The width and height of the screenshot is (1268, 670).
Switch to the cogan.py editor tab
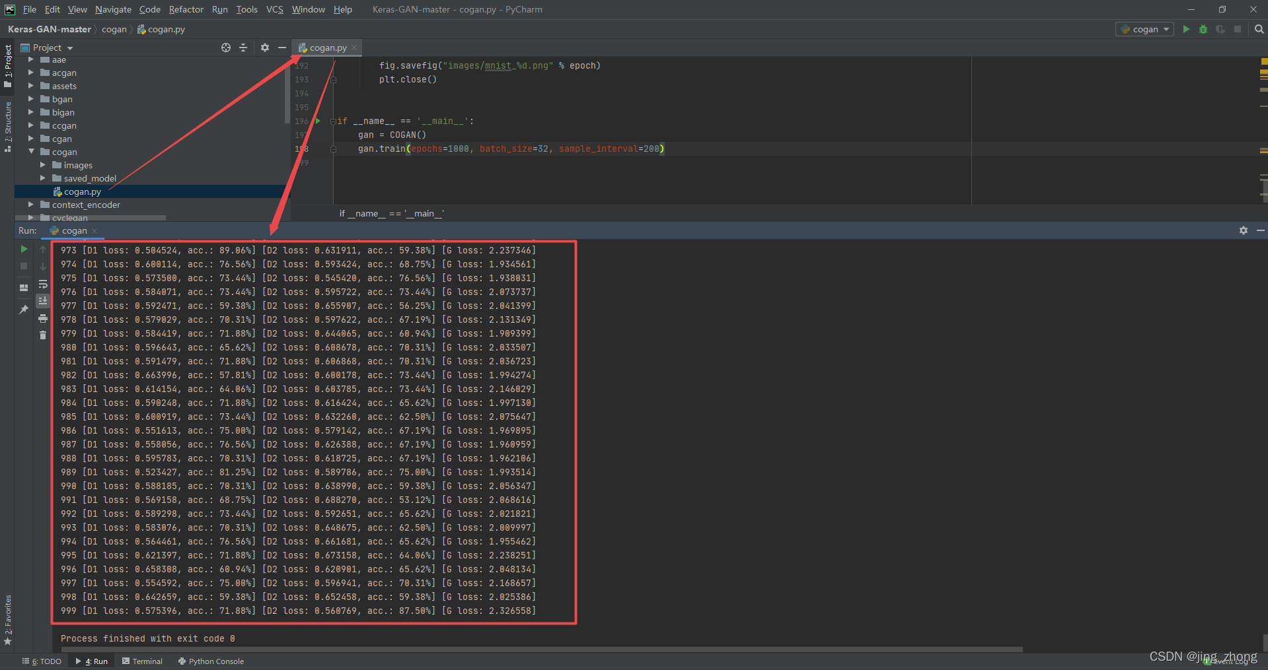(x=326, y=48)
